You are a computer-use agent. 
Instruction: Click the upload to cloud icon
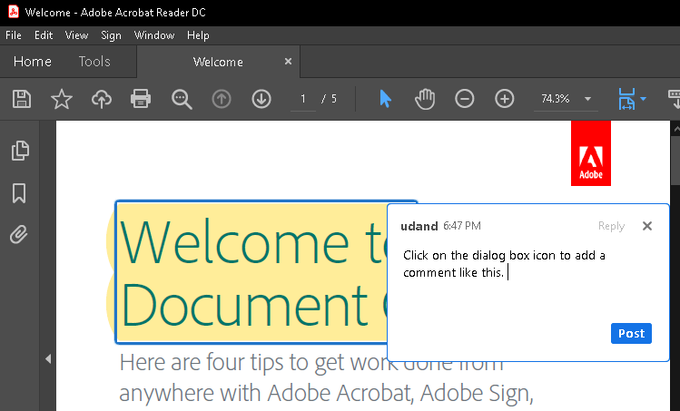(101, 99)
